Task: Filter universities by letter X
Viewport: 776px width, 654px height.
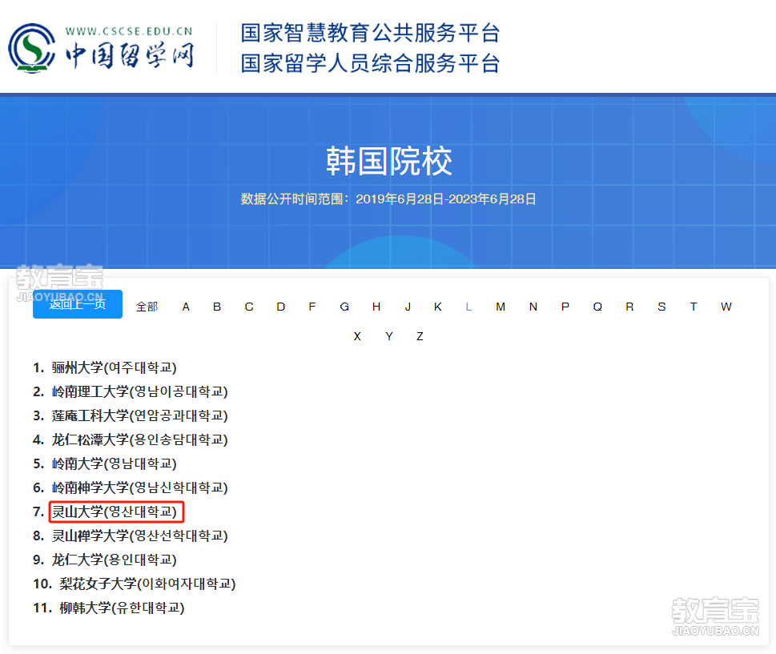Action: pyautogui.click(x=357, y=336)
